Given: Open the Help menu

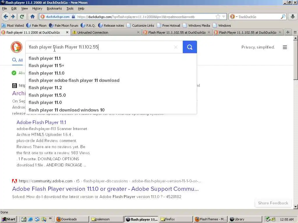Looking at the screenshot, I should point(81,8).
